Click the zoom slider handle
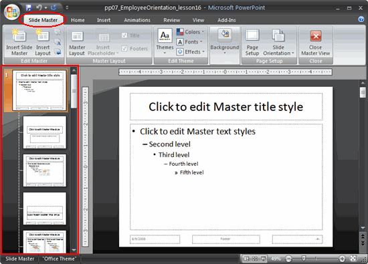Image resolution: width=368 pixels, height=264 pixels. [x=304, y=259]
